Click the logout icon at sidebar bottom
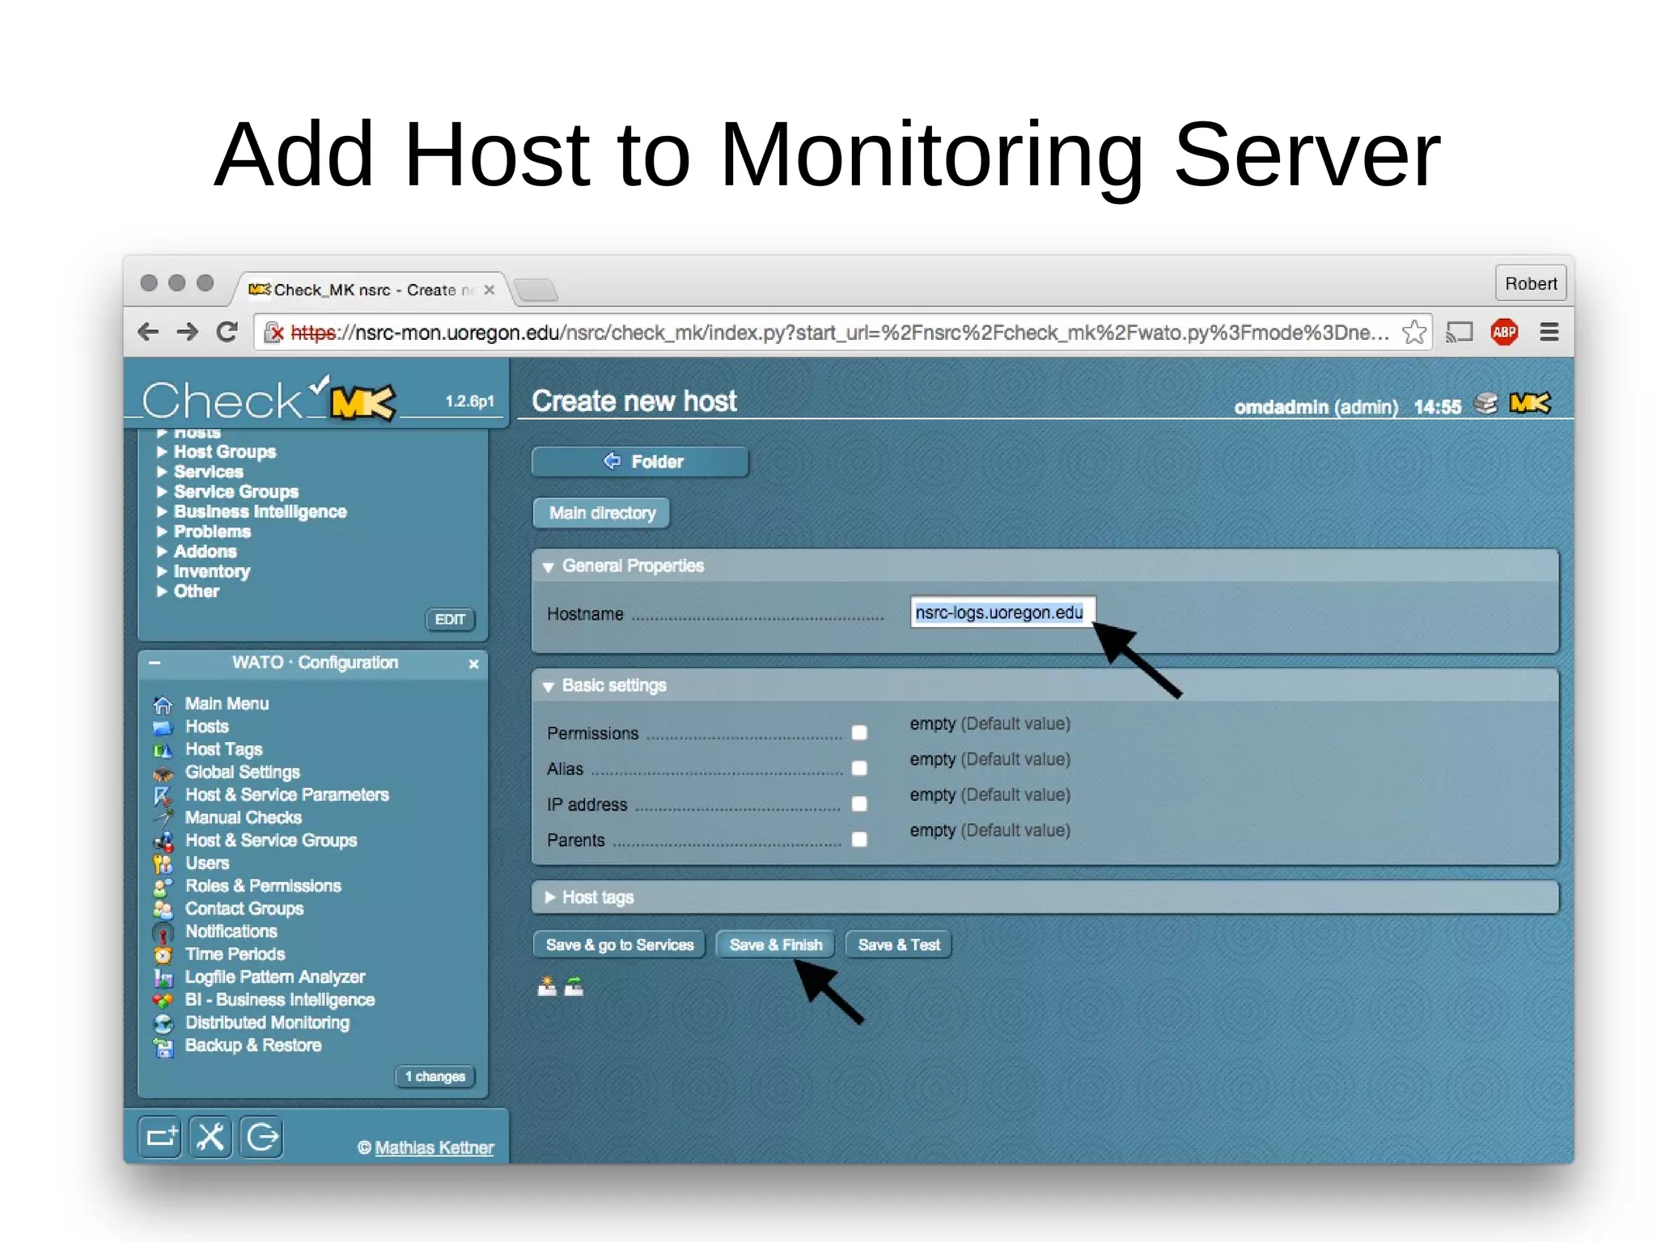The image size is (1657, 1242). [x=261, y=1137]
